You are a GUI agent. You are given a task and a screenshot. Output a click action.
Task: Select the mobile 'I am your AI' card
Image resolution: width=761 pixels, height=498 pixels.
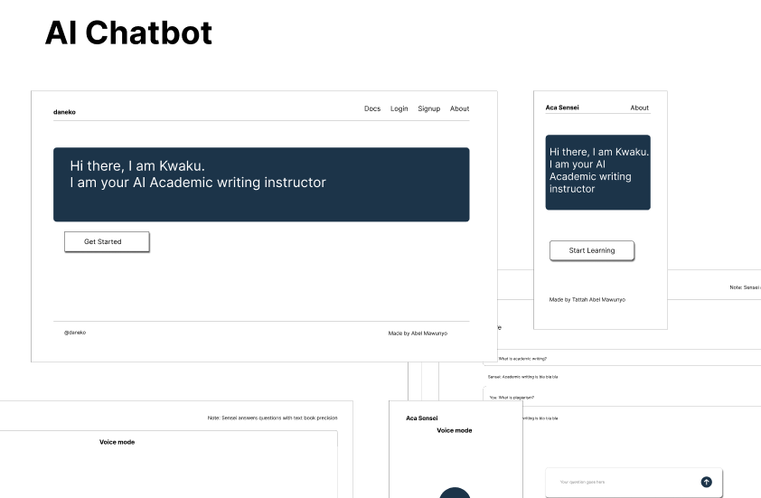(x=598, y=173)
